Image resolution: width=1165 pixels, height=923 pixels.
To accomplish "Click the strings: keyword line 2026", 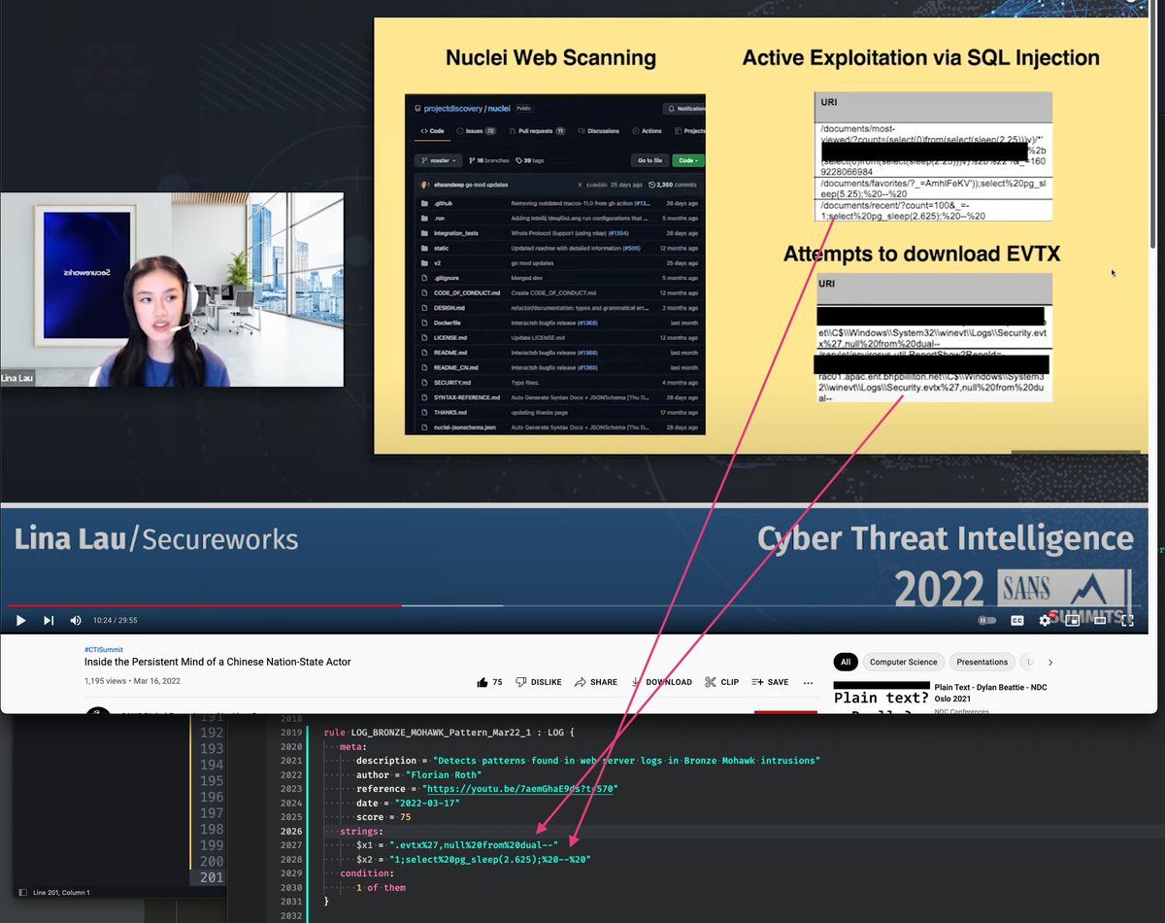I will coord(363,832).
